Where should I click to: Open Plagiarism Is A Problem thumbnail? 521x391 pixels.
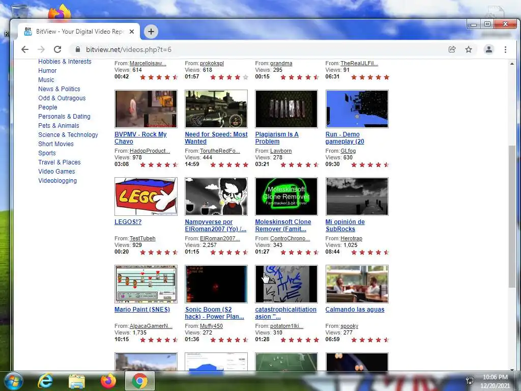tap(286, 109)
